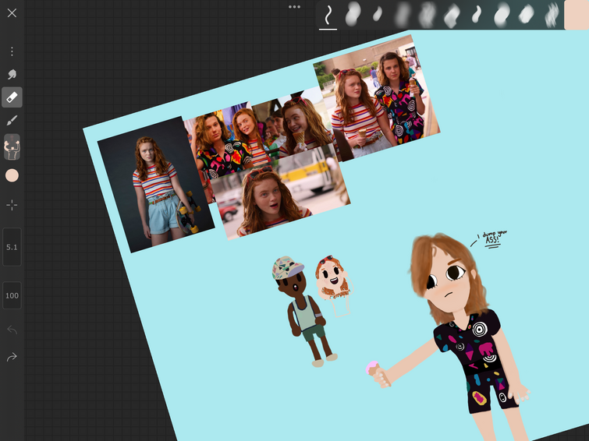Open the layers thumbnail in sidebar

pos(12,146)
